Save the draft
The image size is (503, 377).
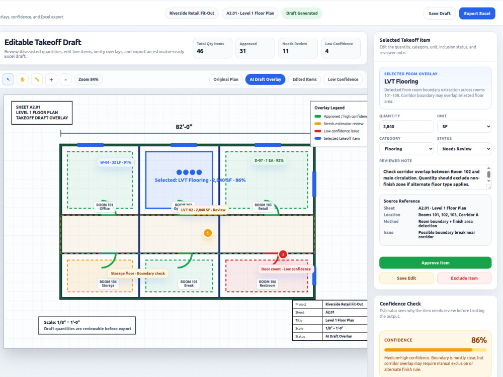pos(440,14)
